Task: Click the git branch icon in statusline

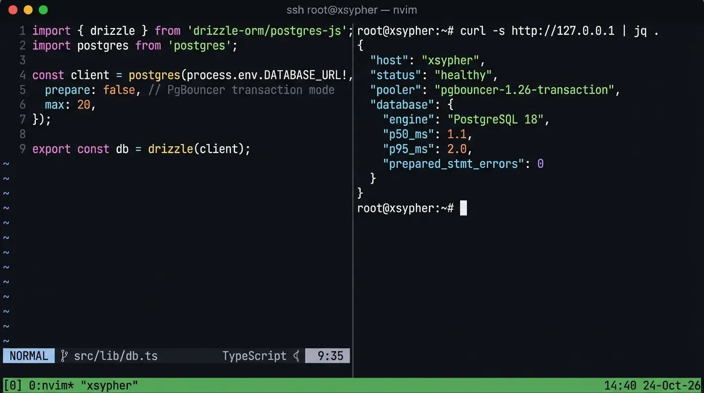Action: (x=64, y=356)
